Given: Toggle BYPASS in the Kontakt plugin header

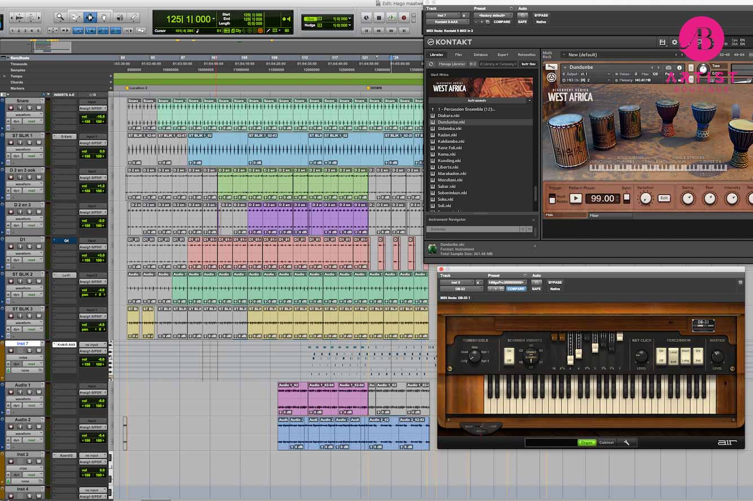Looking at the screenshot, I should [x=541, y=15].
